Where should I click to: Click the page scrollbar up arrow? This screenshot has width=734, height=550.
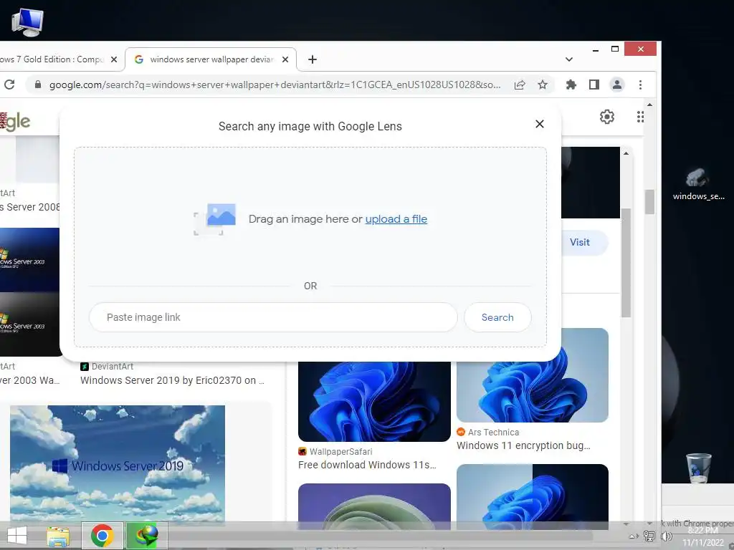pyautogui.click(x=649, y=105)
